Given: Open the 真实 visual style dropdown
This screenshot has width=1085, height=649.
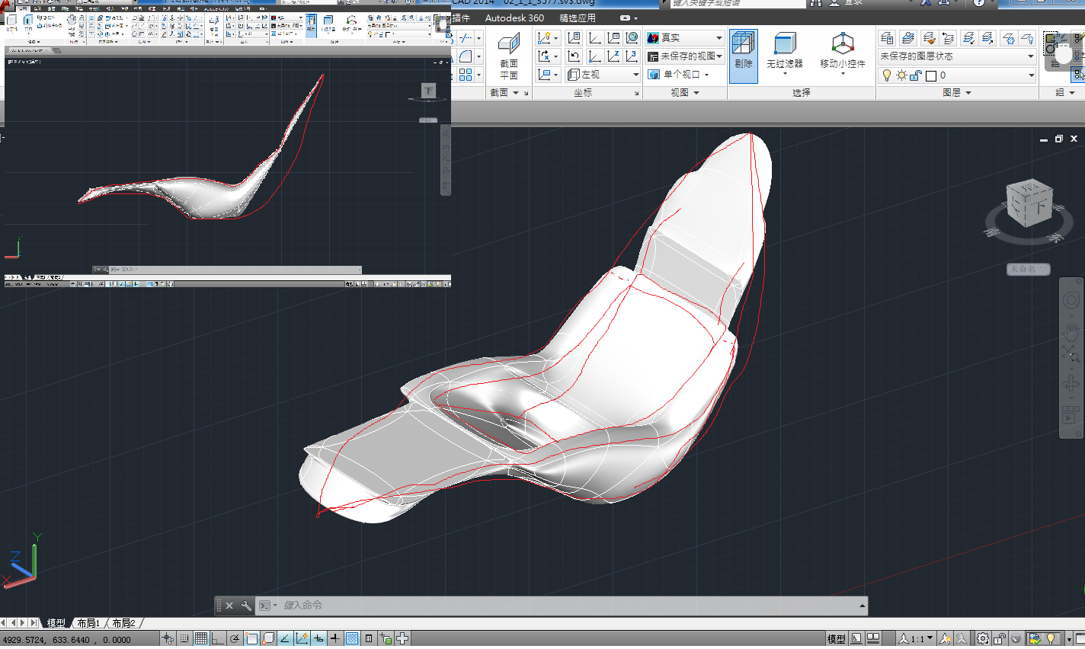Looking at the screenshot, I should point(685,37).
